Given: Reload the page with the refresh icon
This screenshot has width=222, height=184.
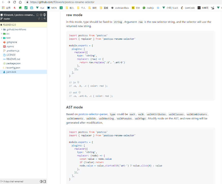Looking at the screenshot, I should (14, 2).
